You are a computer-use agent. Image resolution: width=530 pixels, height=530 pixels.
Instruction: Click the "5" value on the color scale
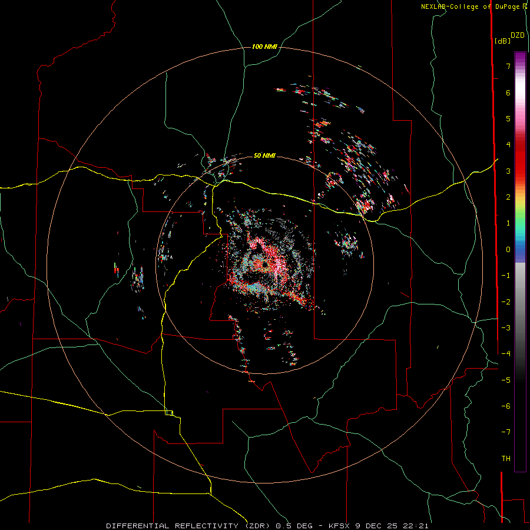(x=508, y=118)
